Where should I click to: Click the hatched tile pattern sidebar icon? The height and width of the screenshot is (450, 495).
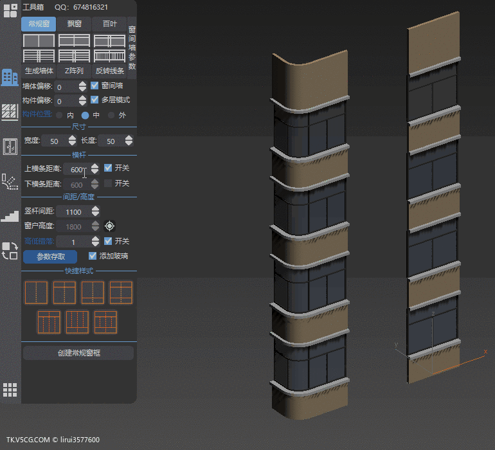[10, 112]
